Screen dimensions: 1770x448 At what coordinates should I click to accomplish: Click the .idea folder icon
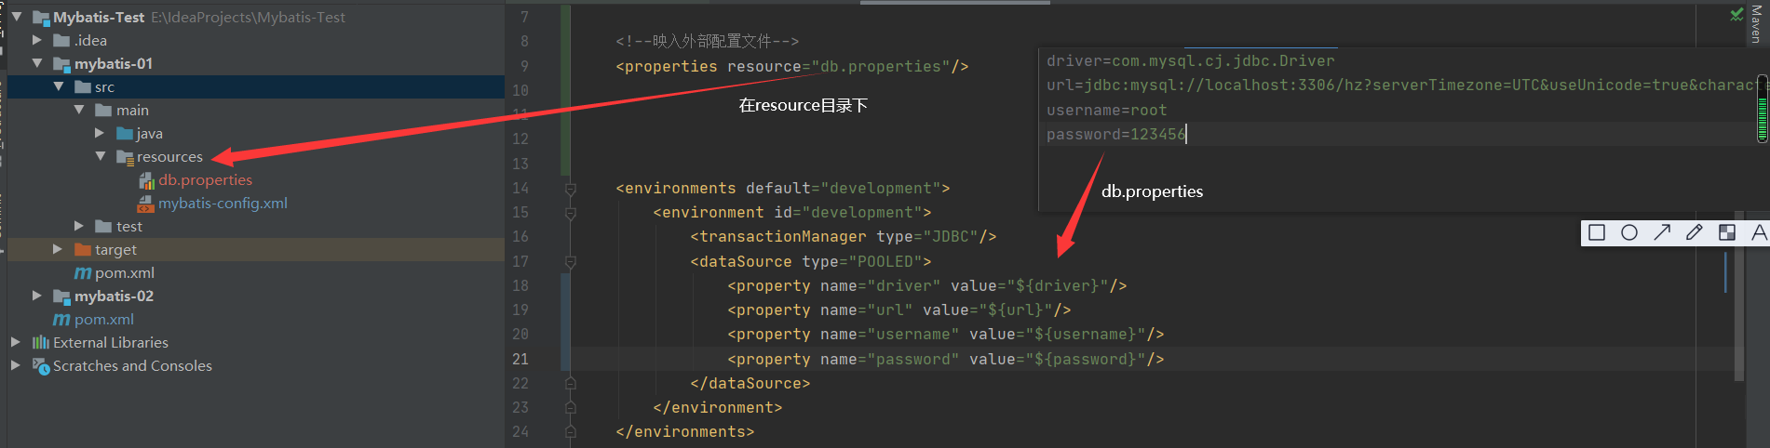(x=61, y=41)
